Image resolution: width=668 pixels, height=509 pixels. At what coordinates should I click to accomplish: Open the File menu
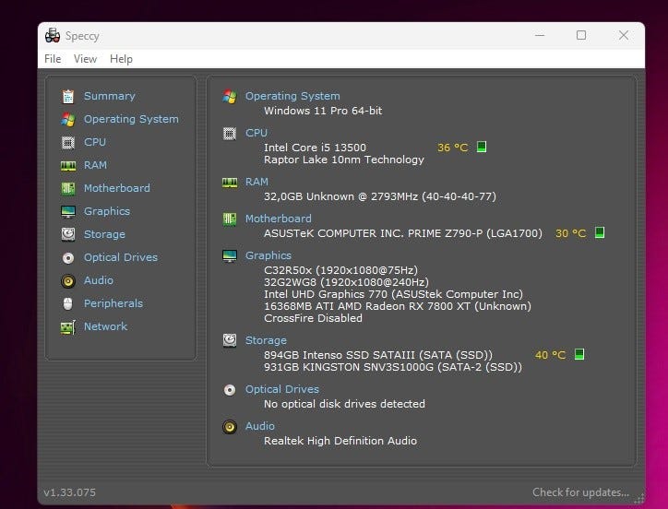click(53, 59)
